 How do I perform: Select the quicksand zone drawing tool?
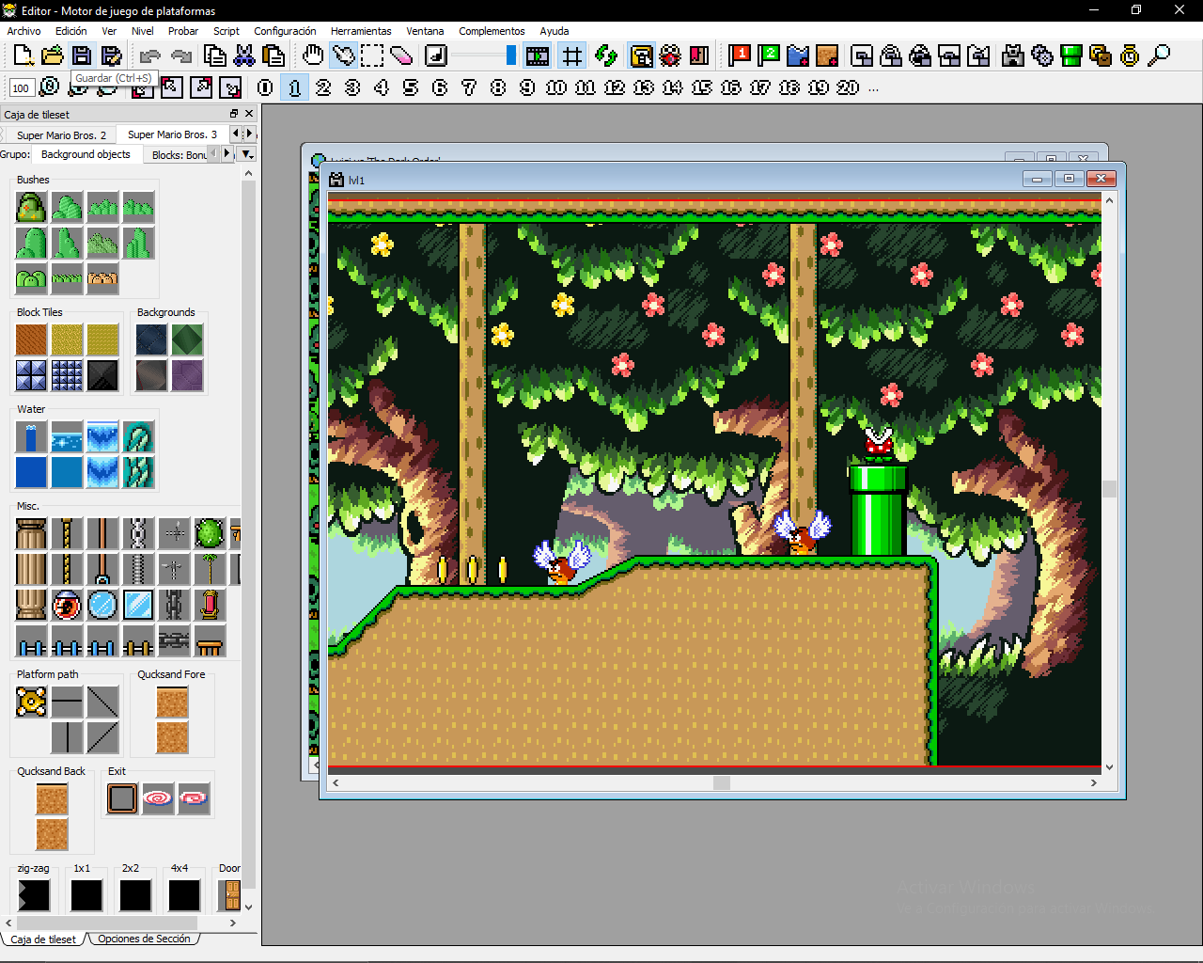827,55
